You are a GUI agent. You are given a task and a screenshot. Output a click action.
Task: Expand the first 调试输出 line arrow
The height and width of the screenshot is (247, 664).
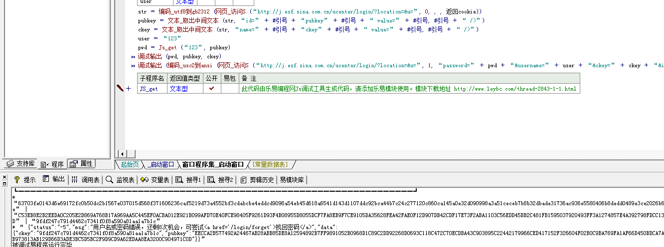click(133, 56)
